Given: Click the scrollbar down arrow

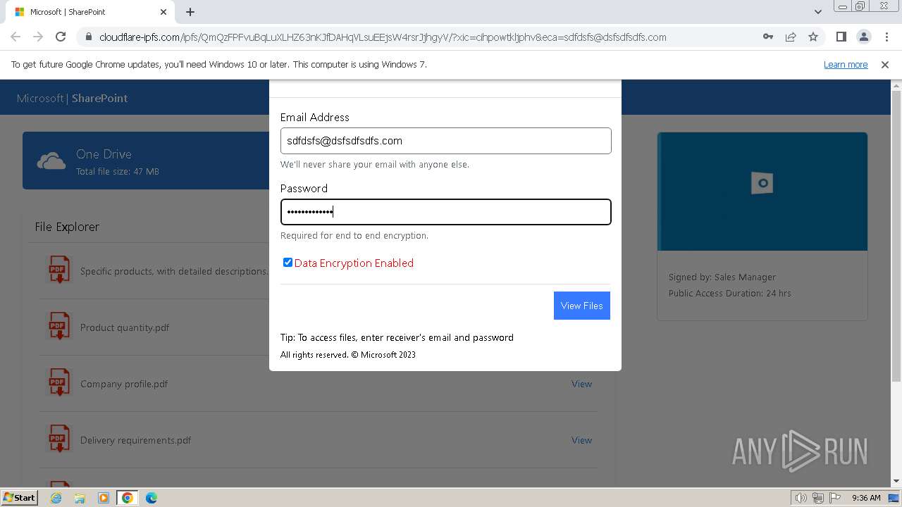Looking at the screenshot, I should (x=896, y=481).
